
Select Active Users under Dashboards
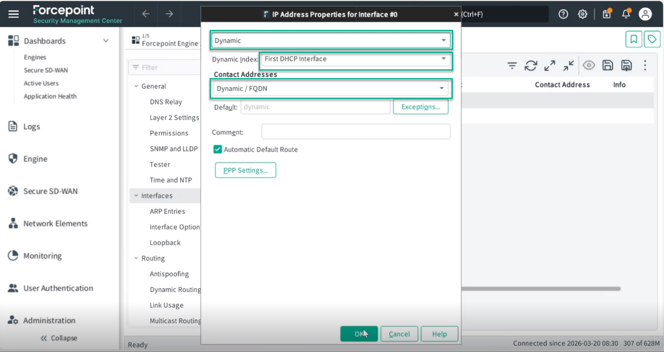[x=41, y=83]
